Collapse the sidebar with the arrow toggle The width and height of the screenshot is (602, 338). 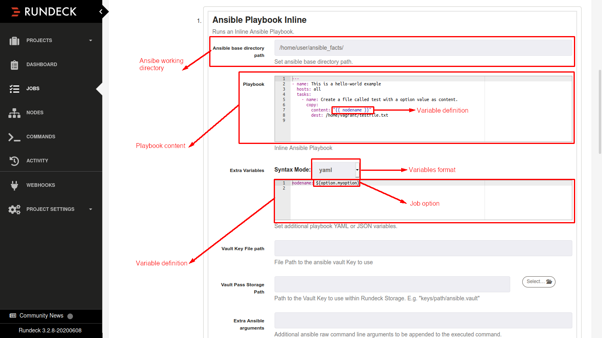pyautogui.click(x=101, y=12)
